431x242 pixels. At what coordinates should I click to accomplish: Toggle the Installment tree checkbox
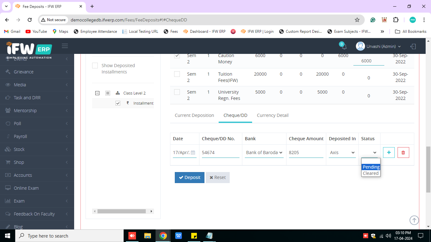click(x=118, y=103)
